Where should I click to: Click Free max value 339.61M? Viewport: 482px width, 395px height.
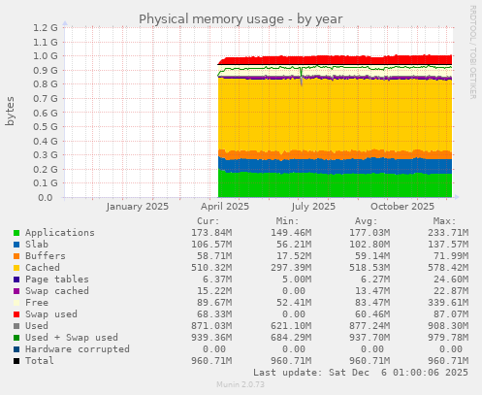click(448, 303)
